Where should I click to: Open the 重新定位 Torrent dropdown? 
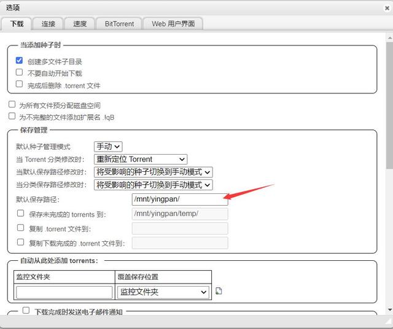pyautogui.click(x=140, y=160)
